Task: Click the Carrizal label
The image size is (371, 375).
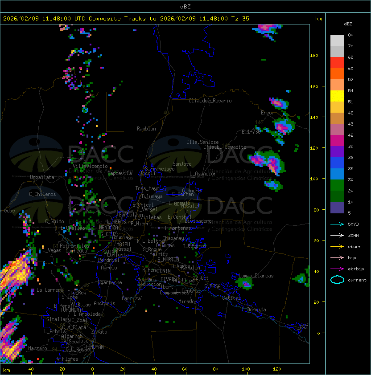Action: pyautogui.click(x=132, y=298)
